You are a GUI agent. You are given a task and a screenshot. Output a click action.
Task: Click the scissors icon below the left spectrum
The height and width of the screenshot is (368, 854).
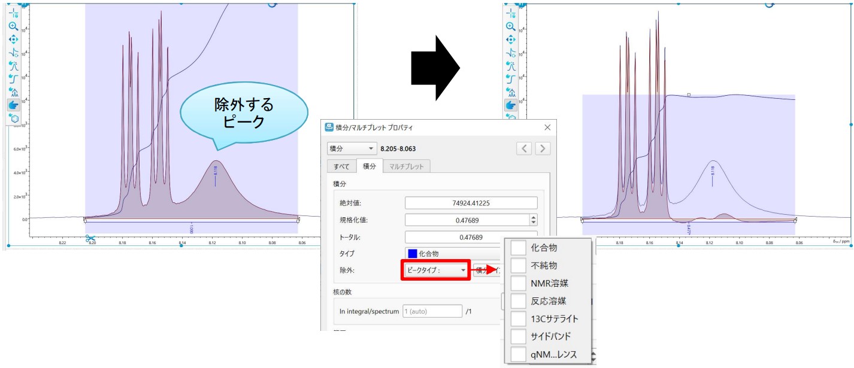tap(90, 239)
